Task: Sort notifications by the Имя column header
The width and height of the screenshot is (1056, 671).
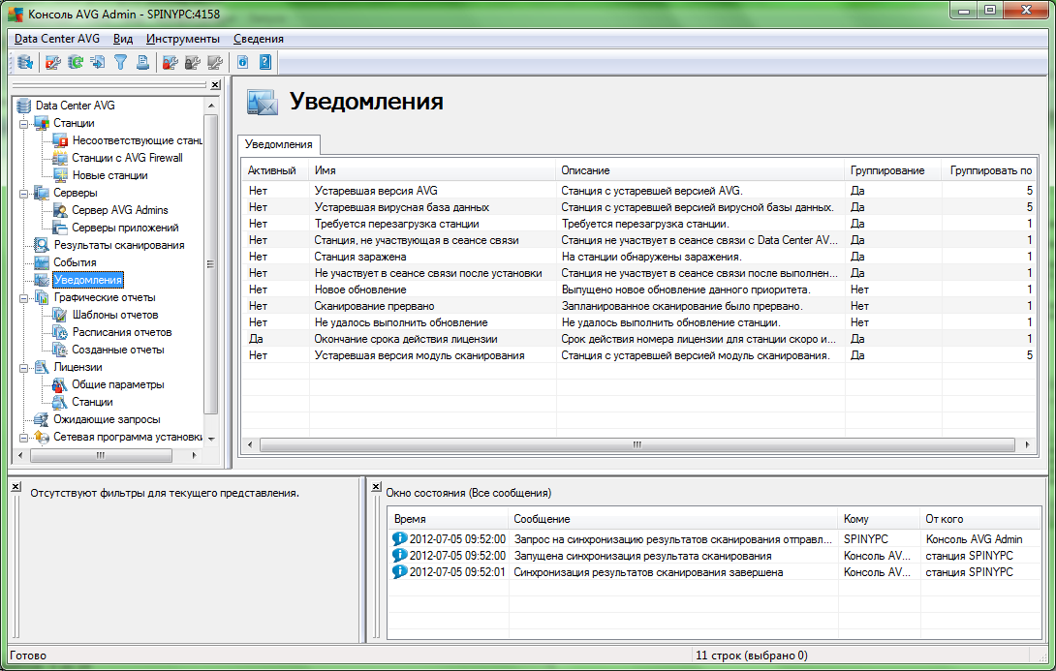Action: (x=325, y=170)
